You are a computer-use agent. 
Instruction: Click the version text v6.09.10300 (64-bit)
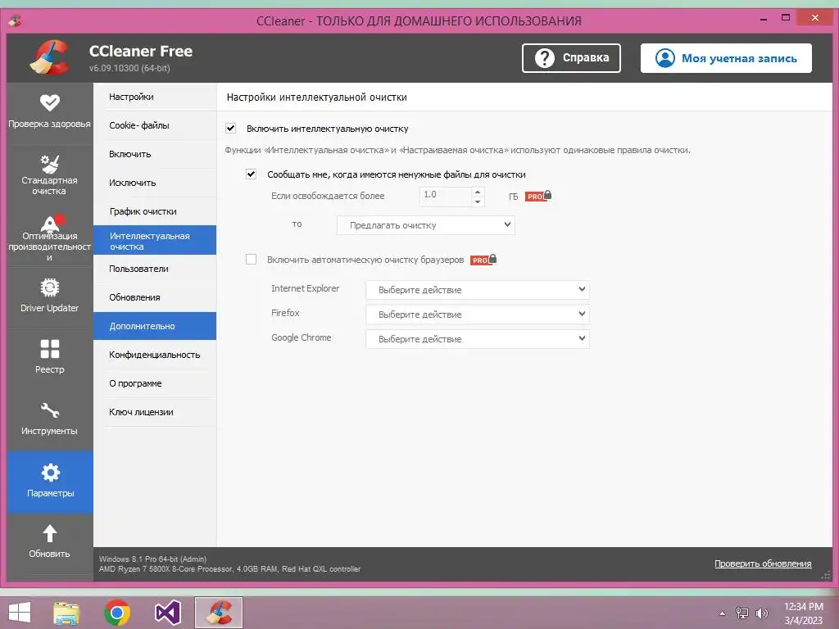(129, 68)
